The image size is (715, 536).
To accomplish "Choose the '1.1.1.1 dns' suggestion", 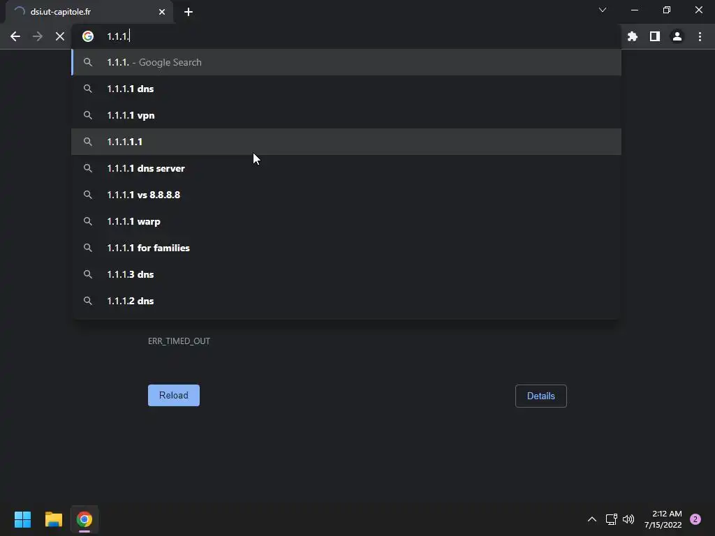I will [346, 89].
